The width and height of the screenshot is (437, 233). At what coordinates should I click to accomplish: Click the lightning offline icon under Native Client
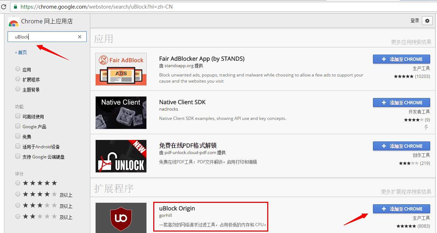427,127
